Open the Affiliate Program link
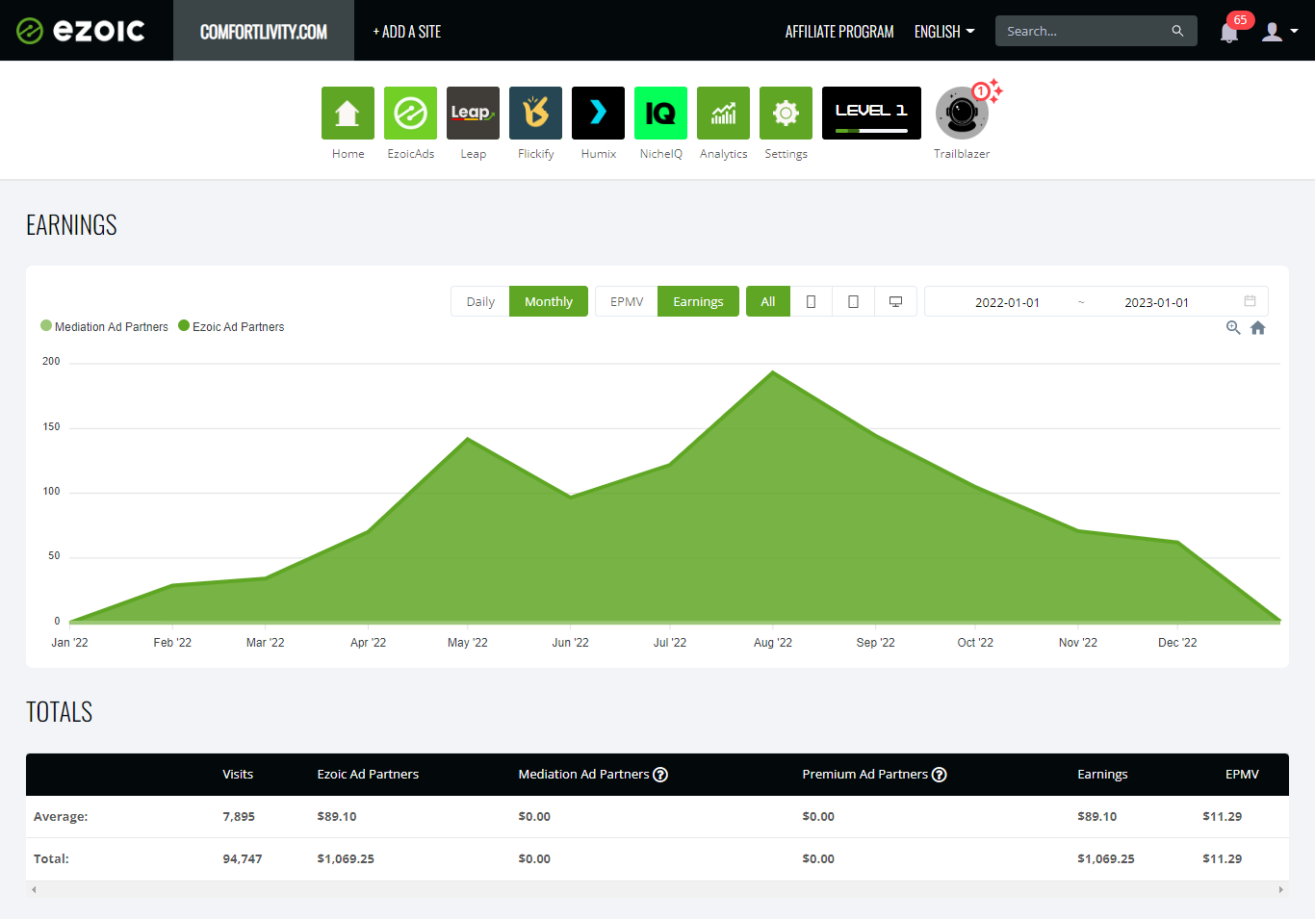1315x919 pixels. click(839, 32)
